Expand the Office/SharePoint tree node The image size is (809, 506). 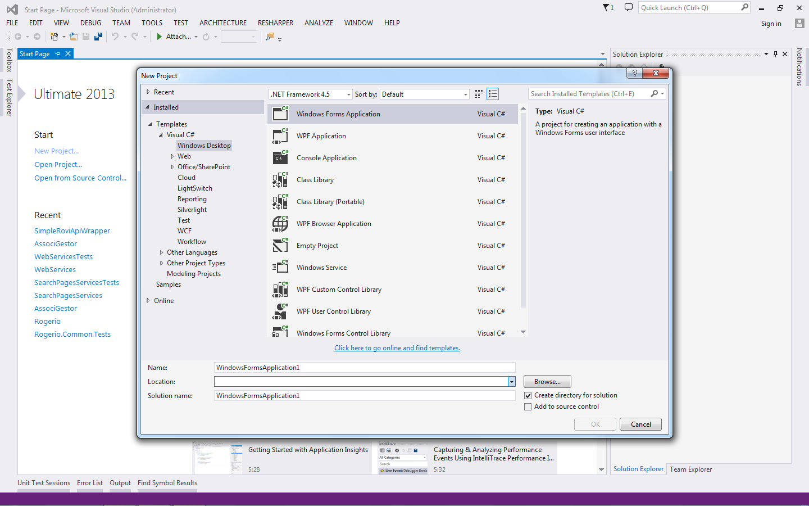pos(172,167)
